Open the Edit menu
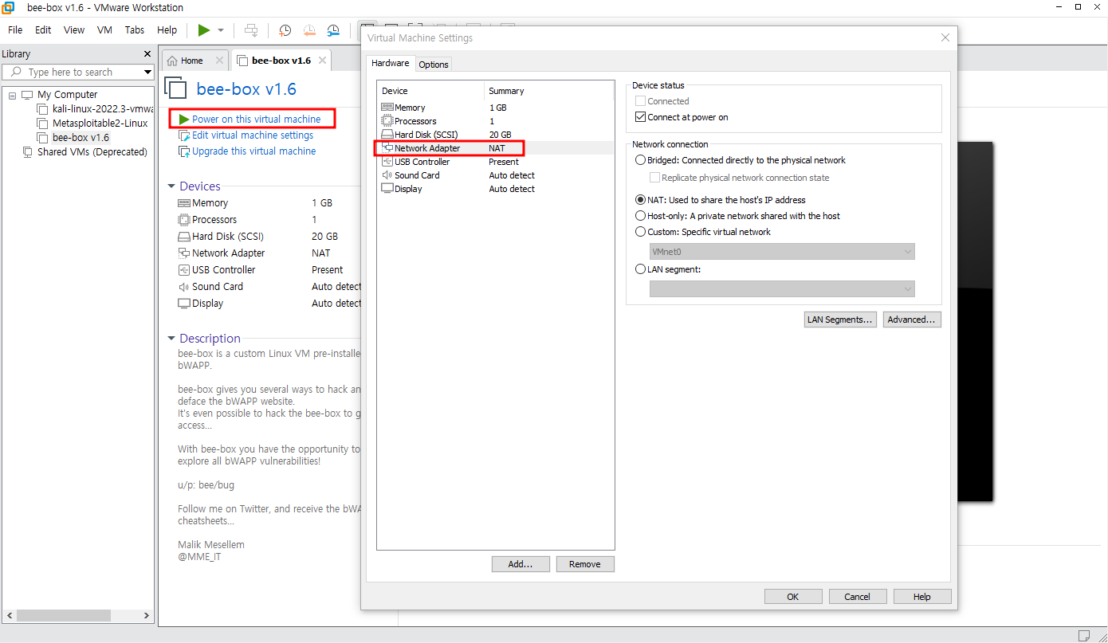1108x643 pixels. coord(43,29)
